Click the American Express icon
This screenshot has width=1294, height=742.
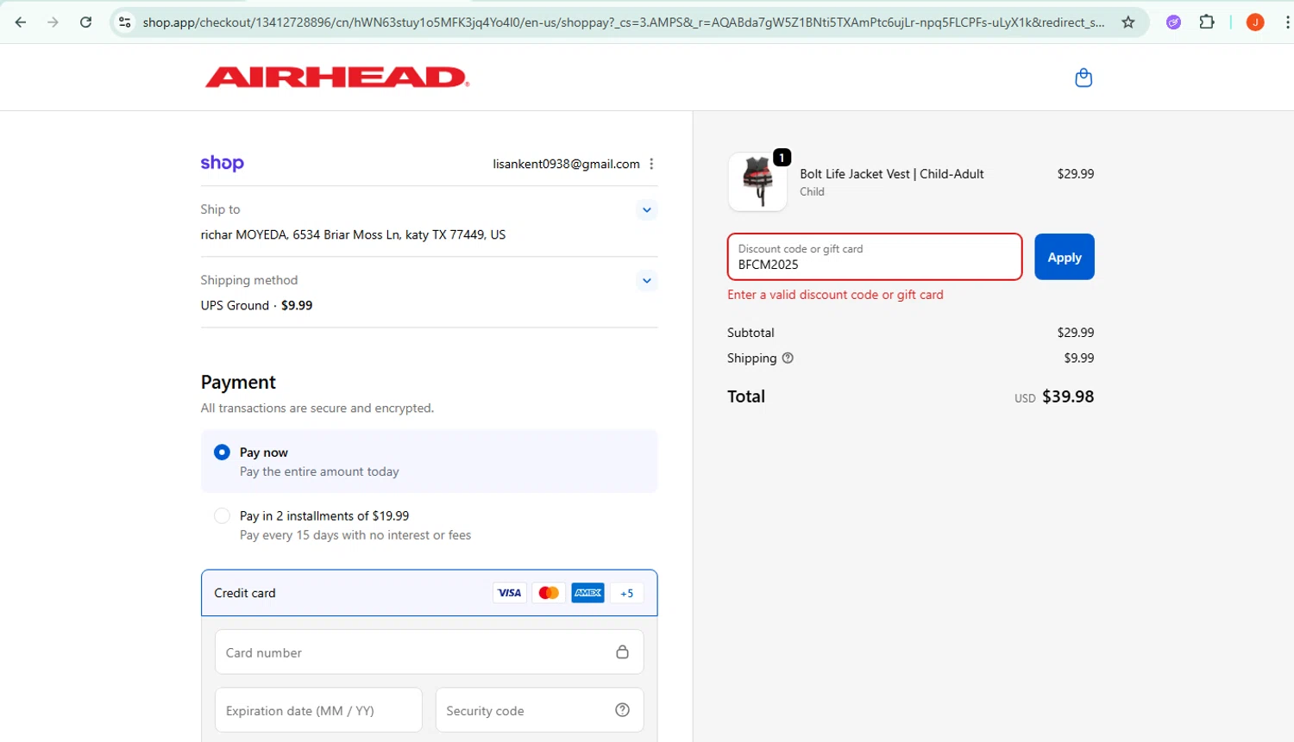[x=588, y=593]
